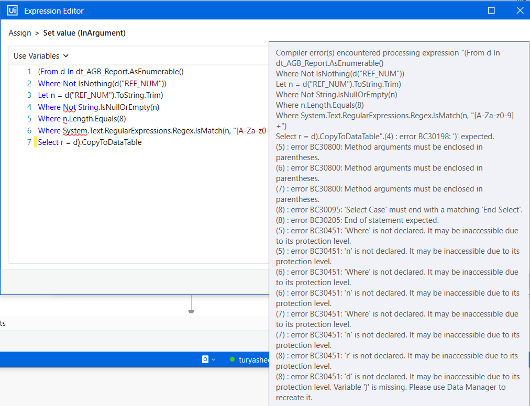Click line 7 Select r = d).CopyToDataTable
This screenshot has height=406, width=530.
pos(90,142)
